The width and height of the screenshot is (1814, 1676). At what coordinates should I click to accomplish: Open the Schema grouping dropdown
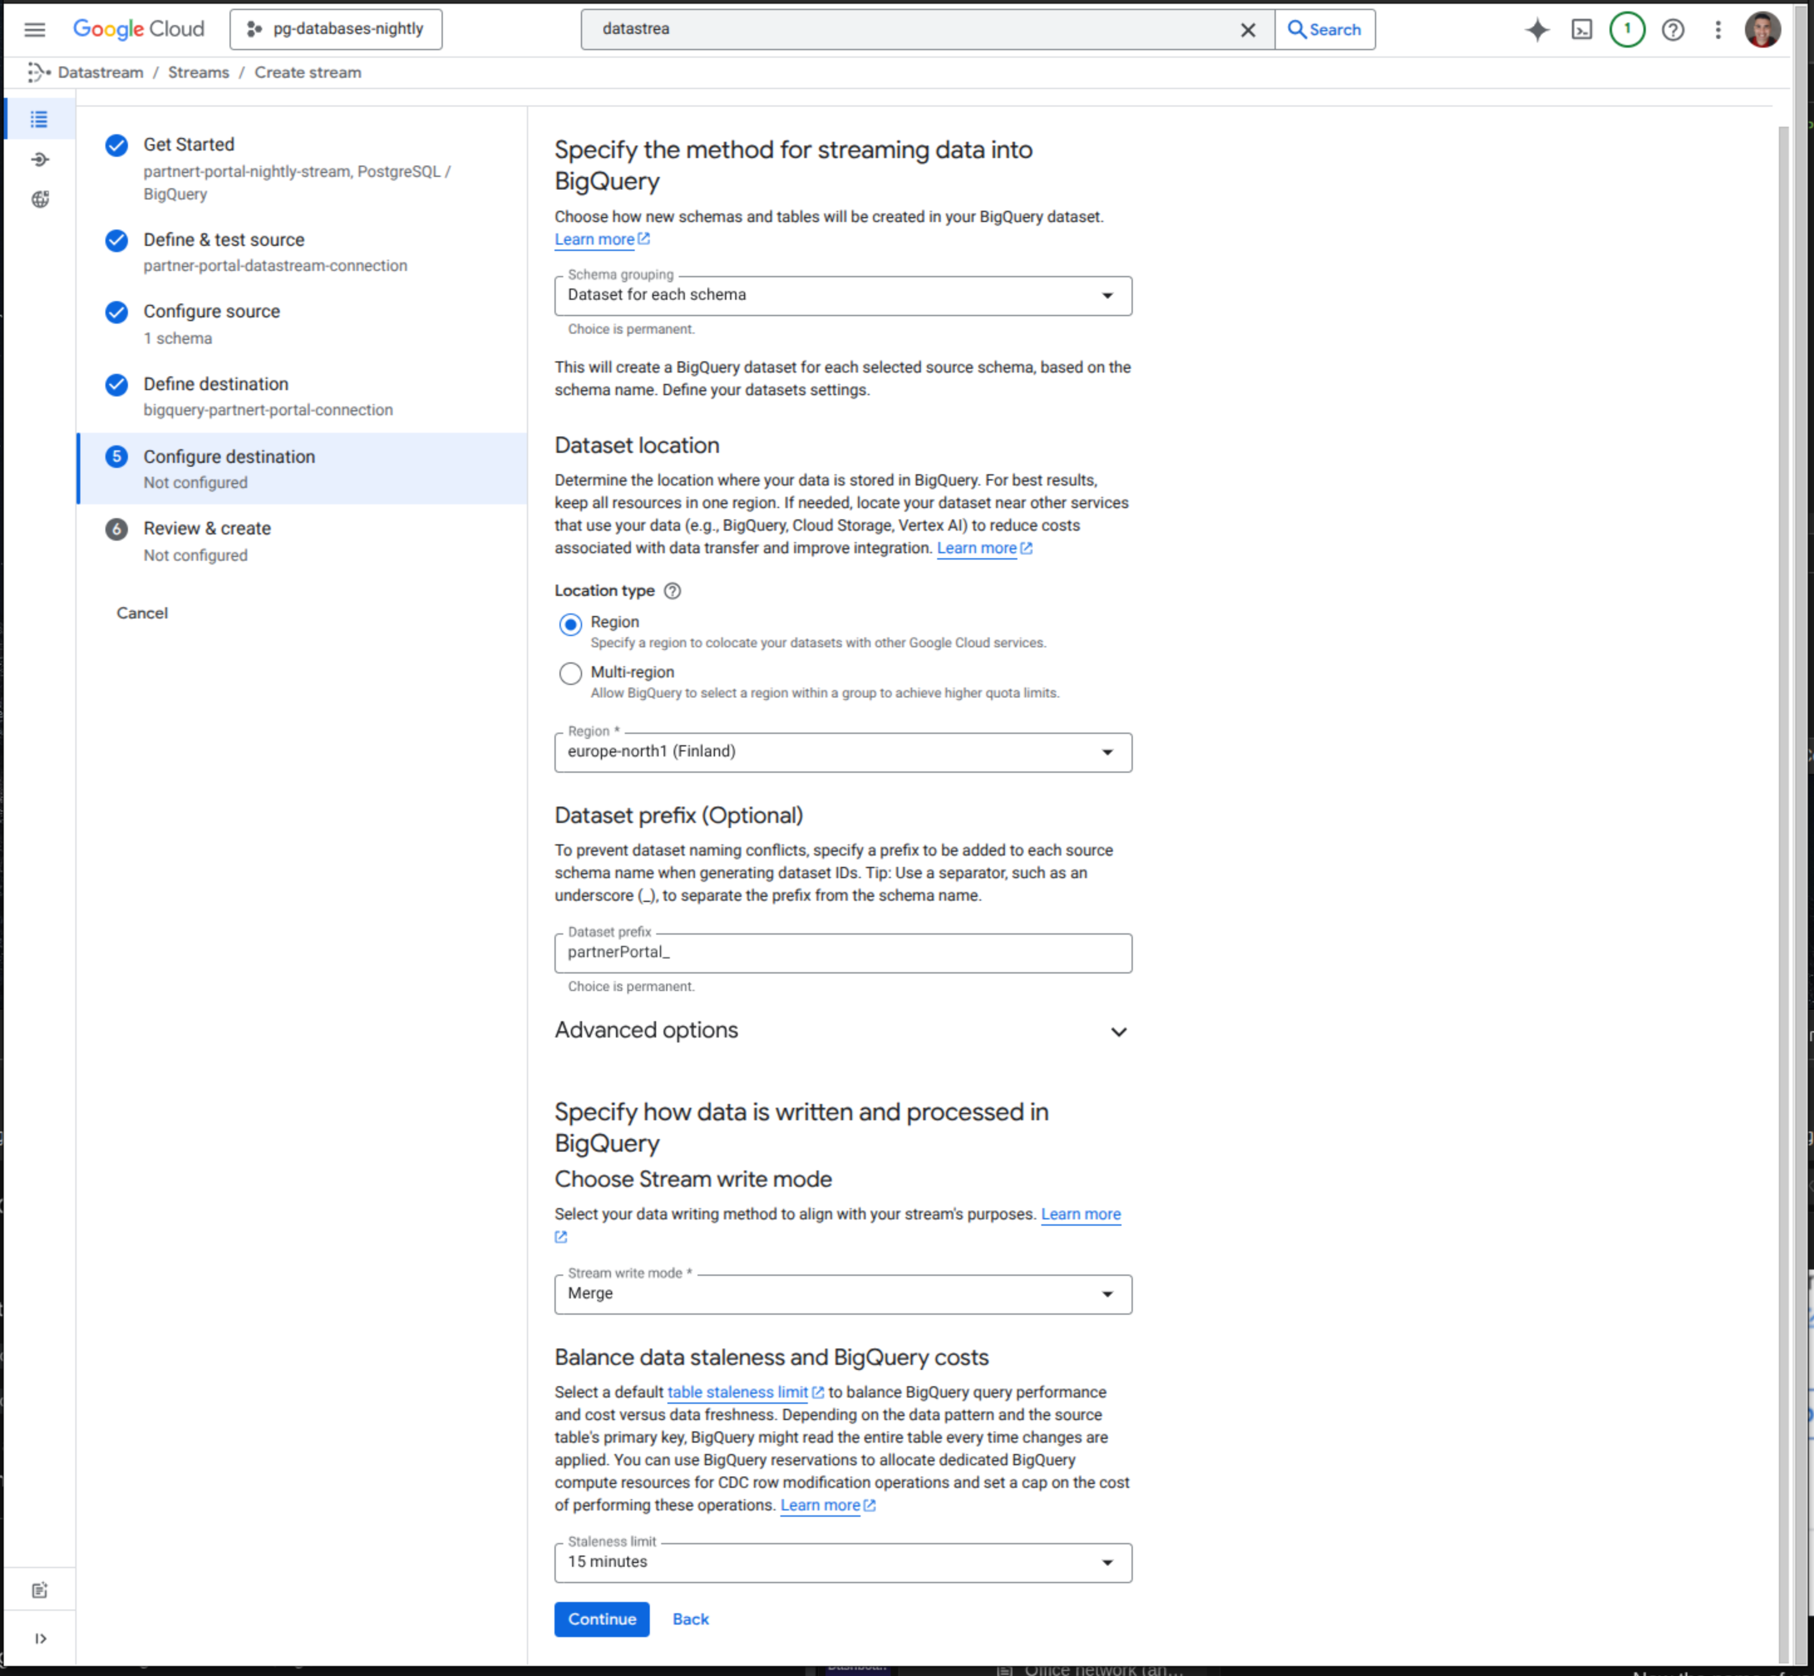click(x=842, y=295)
